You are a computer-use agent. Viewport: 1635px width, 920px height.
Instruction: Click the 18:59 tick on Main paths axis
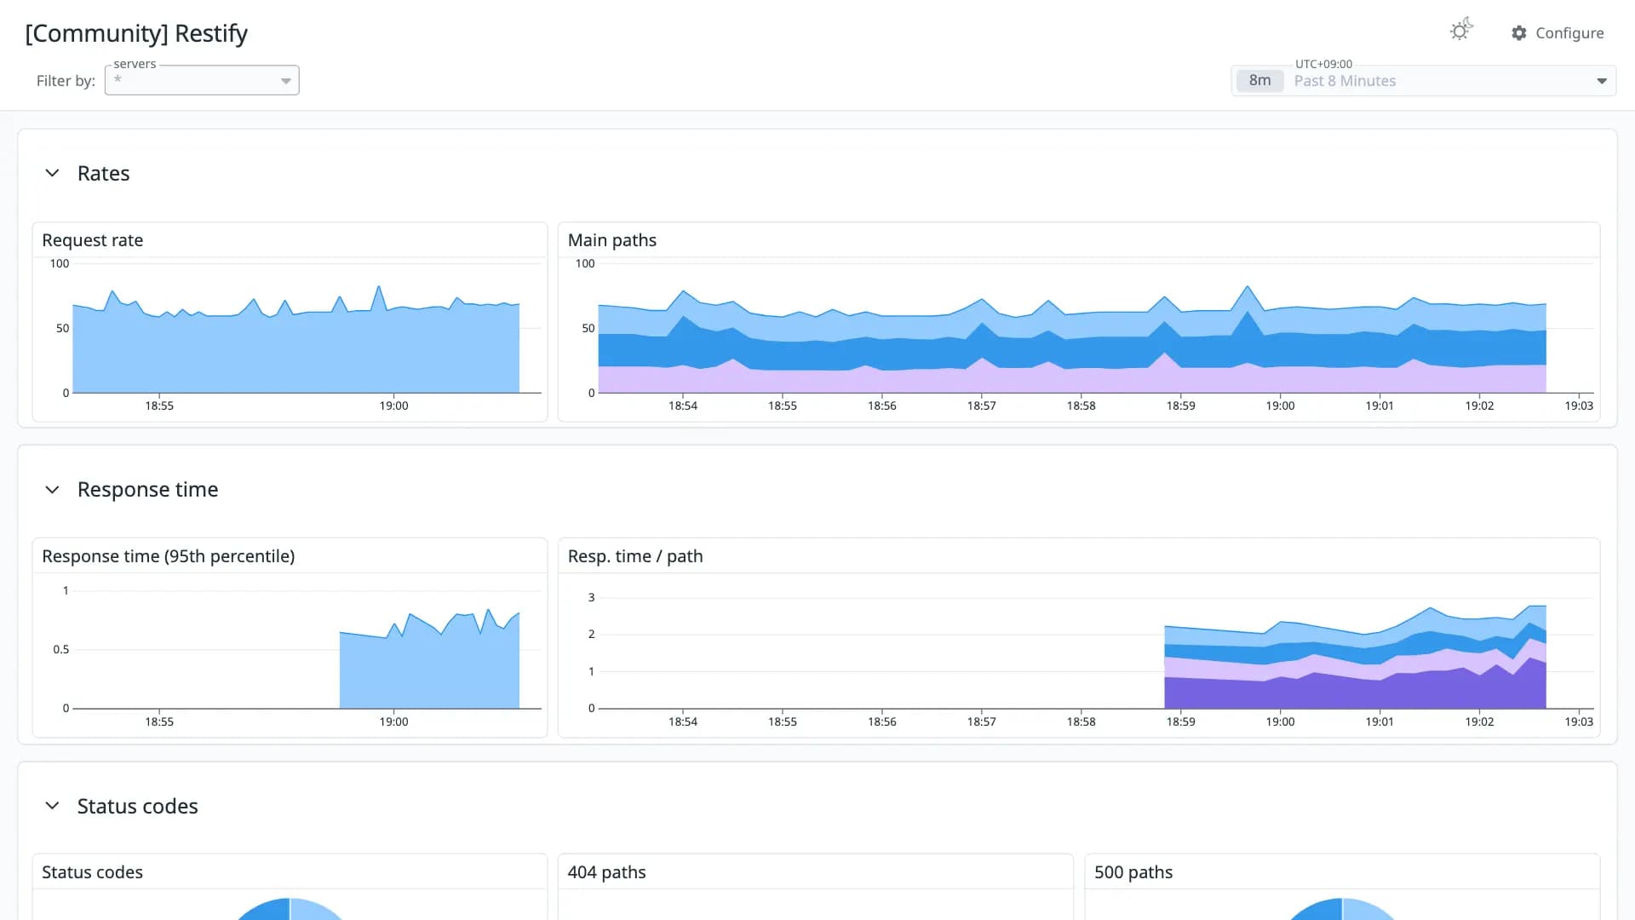pyautogui.click(x=1180, y=405)
